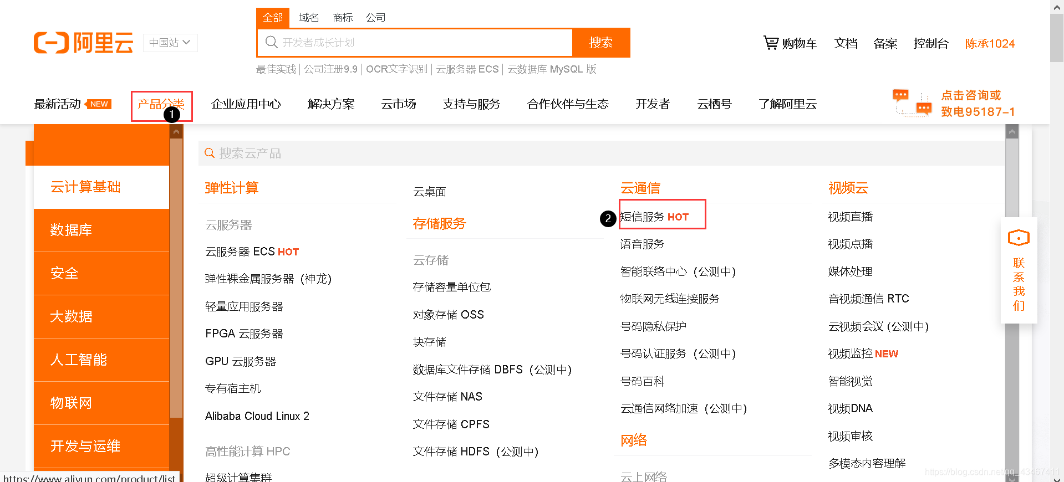This screenshot has height=482, width=1064.
Task: Open the 解决方案 menu
Action: coord(331,104)
